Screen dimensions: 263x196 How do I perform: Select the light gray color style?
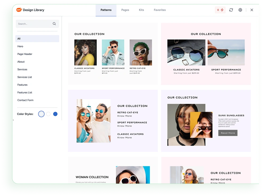point(41,114)
